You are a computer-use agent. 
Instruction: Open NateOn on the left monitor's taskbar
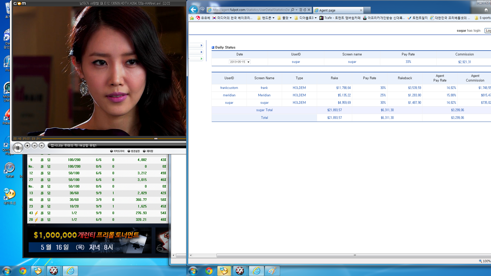[x=38, y=271]
